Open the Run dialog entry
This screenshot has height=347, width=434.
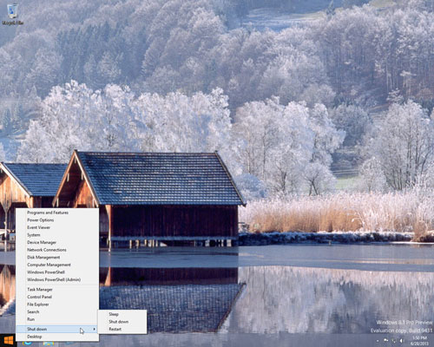click(x=57, y=319)
